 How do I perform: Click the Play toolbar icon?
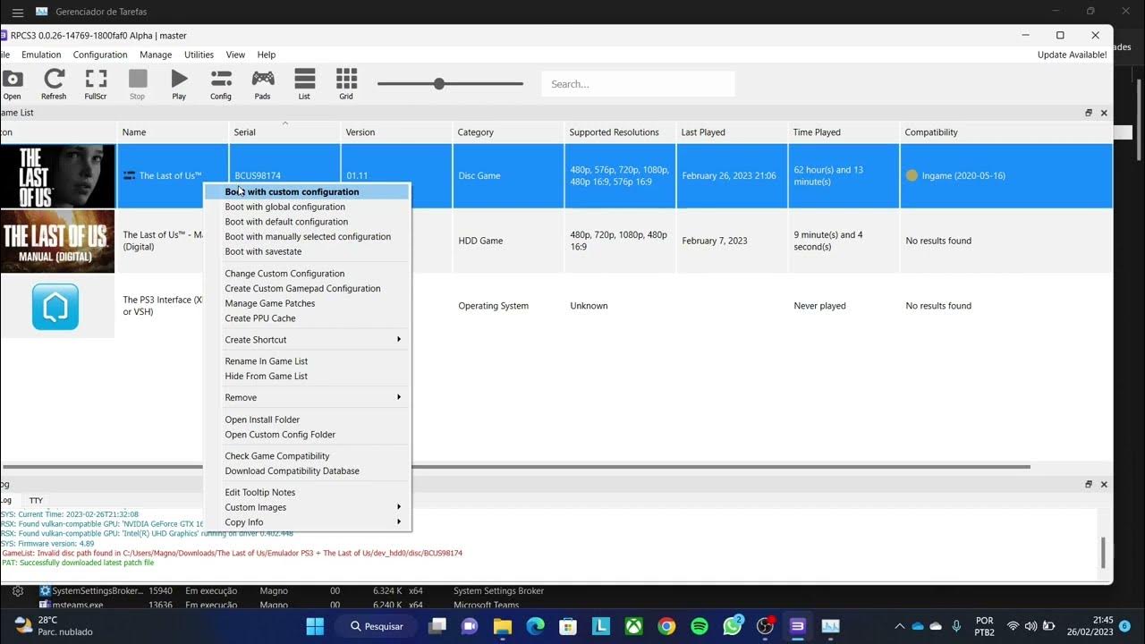tap(179, 85)
